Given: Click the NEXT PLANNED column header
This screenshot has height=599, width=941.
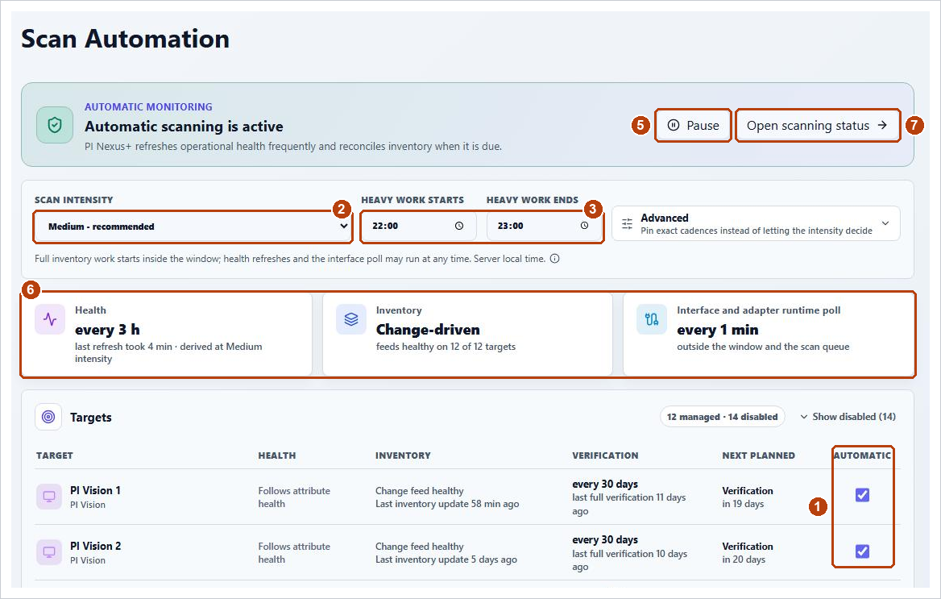Looking at the screenshot, I should point(759,455).
